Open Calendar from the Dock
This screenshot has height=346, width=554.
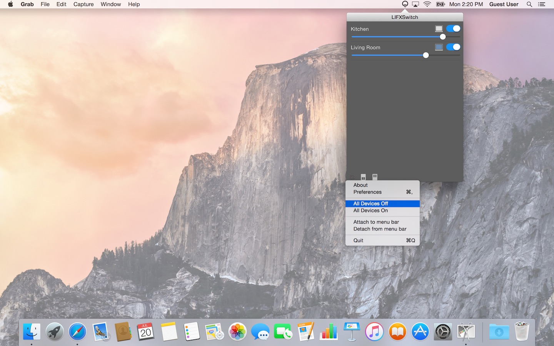tap(146, 331)
